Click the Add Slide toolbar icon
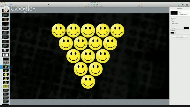The image size is (190, 107). click(x=11, y=5)
